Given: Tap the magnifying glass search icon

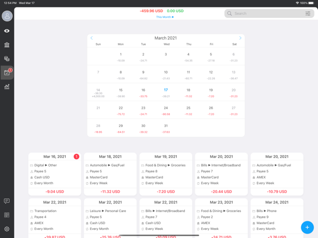Looking at the screenshot, I should pyautogui.click(x=229, y=14).
